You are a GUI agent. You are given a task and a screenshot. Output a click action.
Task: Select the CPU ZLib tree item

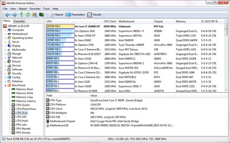[x=22, y=113]
